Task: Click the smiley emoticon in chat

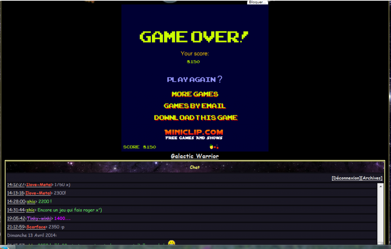Action: pos(171,243)
